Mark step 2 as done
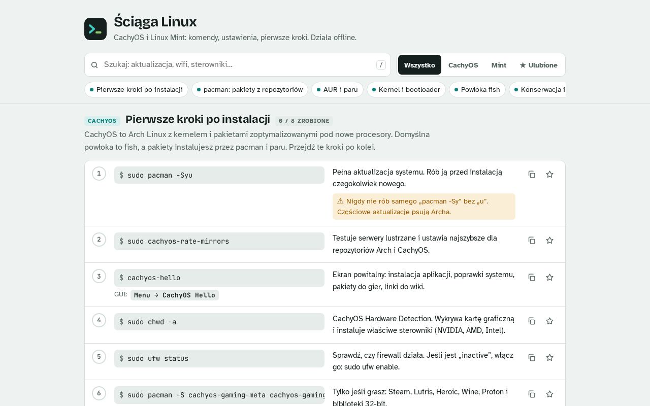The width and height of the screenshot is (650, 406). pyautogui.click(x=99, y=240)
